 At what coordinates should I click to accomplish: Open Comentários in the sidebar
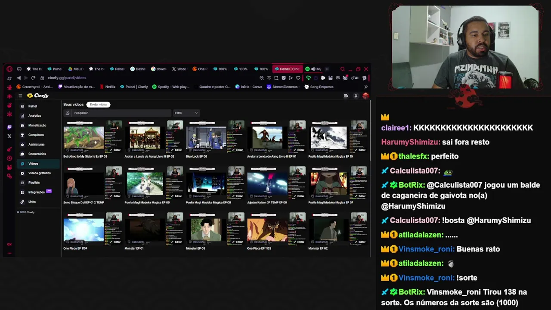[x=38, y=154]
